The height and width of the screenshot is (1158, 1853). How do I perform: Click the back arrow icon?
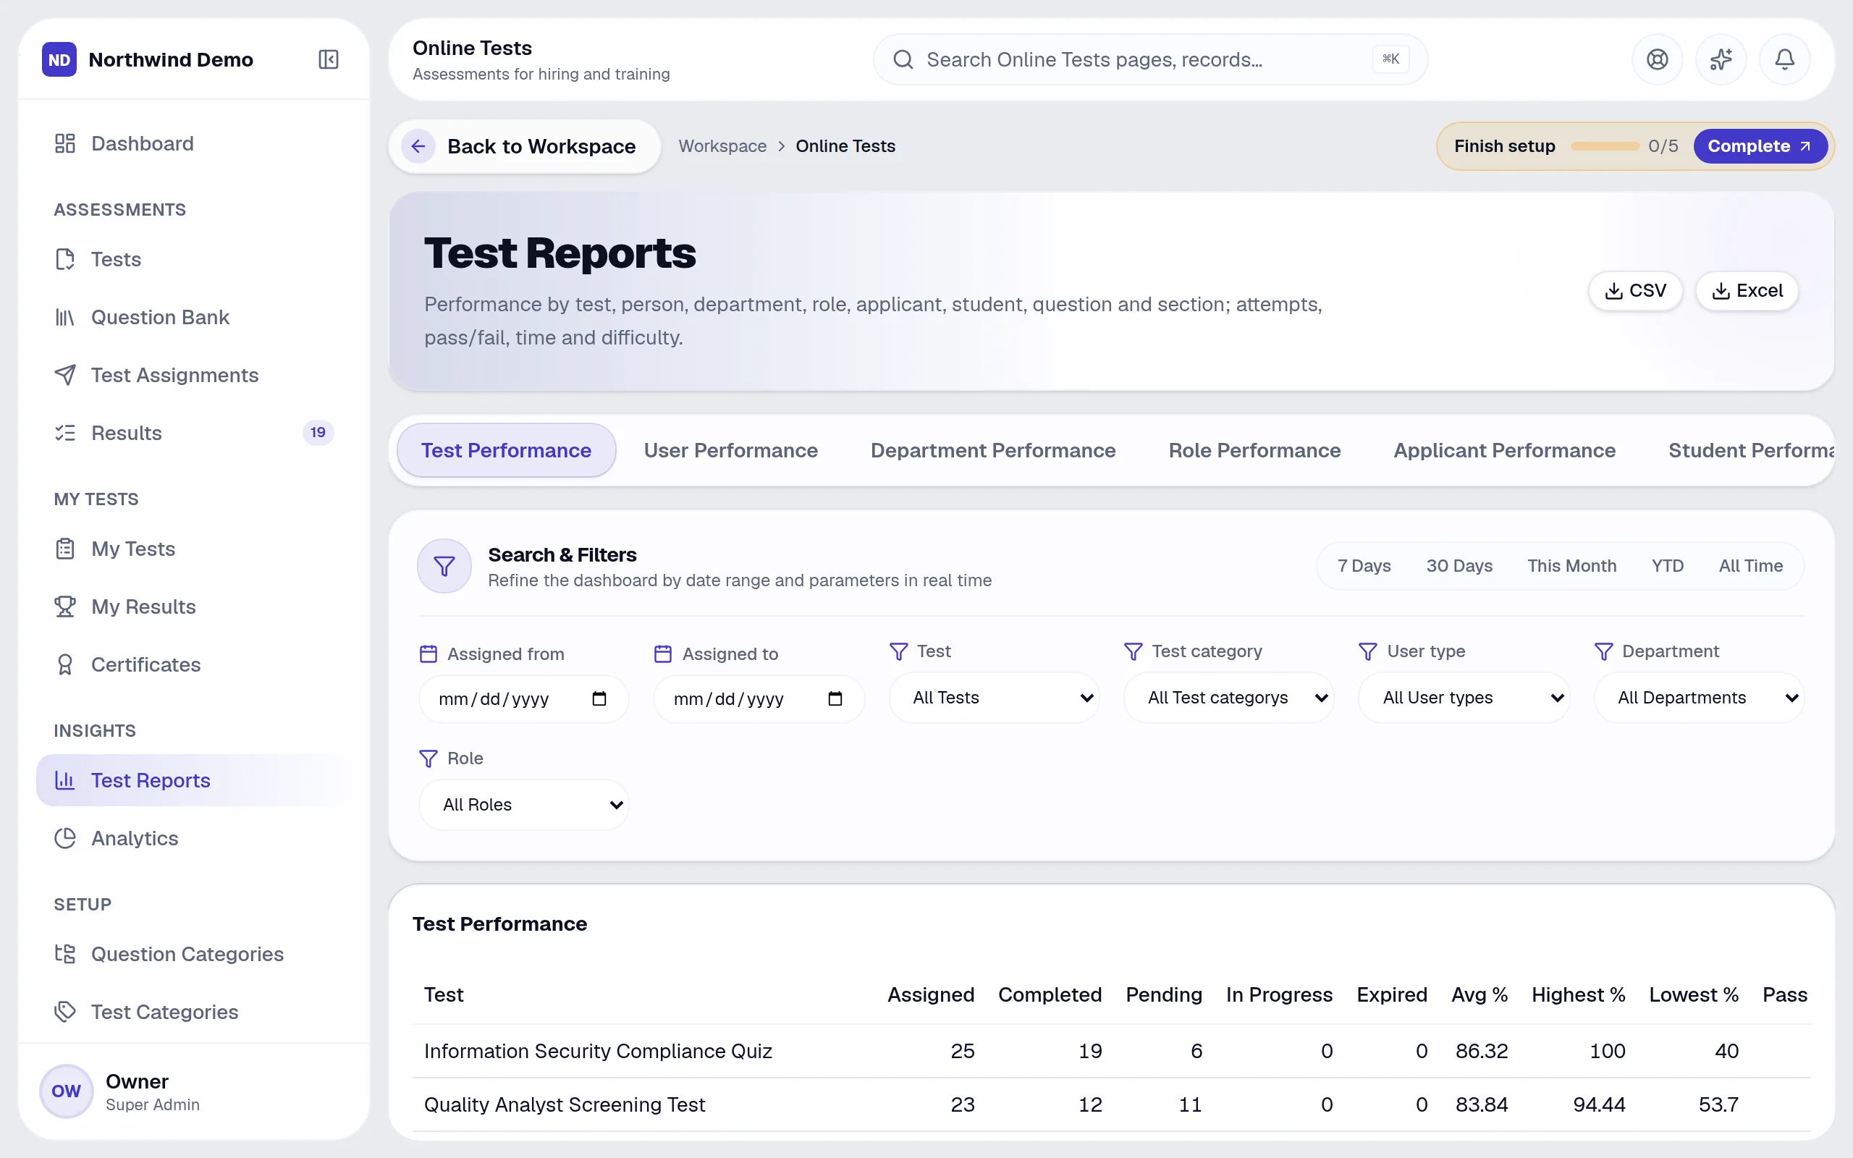click(x=418, y=146)
